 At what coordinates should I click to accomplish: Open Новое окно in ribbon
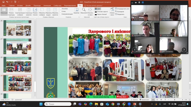[112, 12]
